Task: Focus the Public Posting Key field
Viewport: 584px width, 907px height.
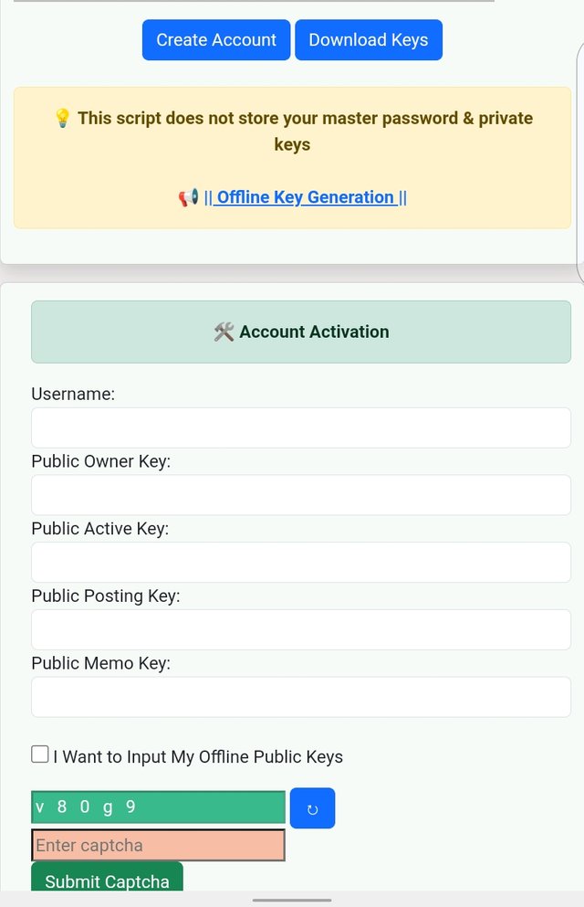Action: coord(301,629)
